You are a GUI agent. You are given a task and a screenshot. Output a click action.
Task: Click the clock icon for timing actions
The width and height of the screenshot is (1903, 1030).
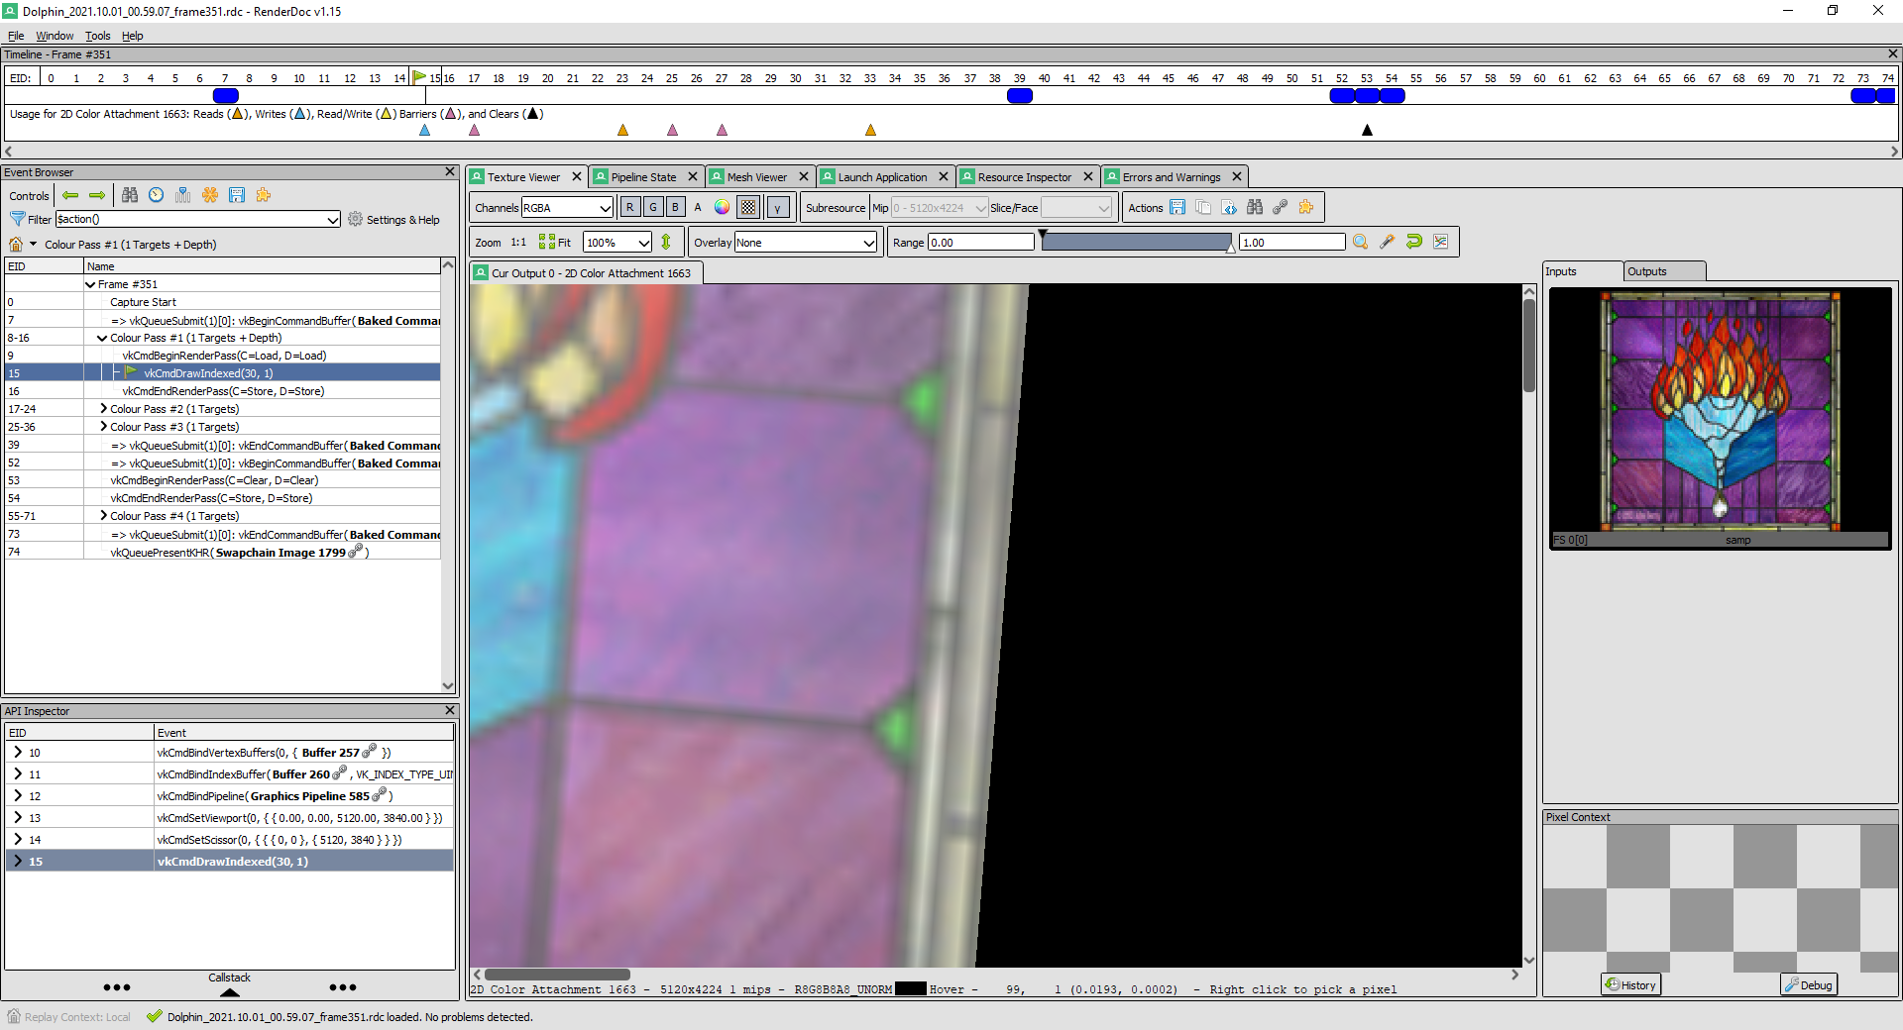(157, 195)
